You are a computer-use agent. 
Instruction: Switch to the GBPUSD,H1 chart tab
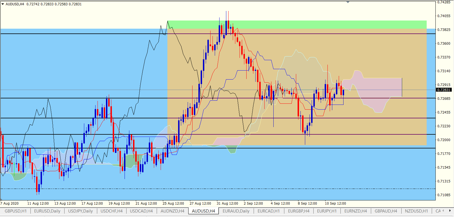(15, 211)
